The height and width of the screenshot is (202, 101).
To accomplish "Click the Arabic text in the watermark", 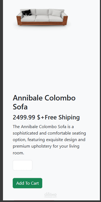I will (51, 194).
